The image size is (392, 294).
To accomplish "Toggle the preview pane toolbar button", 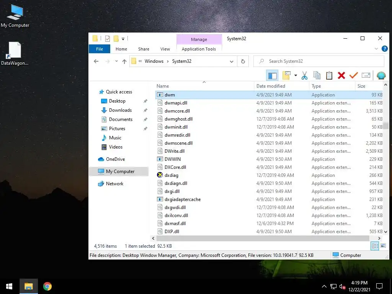I will tap(273, 76).
